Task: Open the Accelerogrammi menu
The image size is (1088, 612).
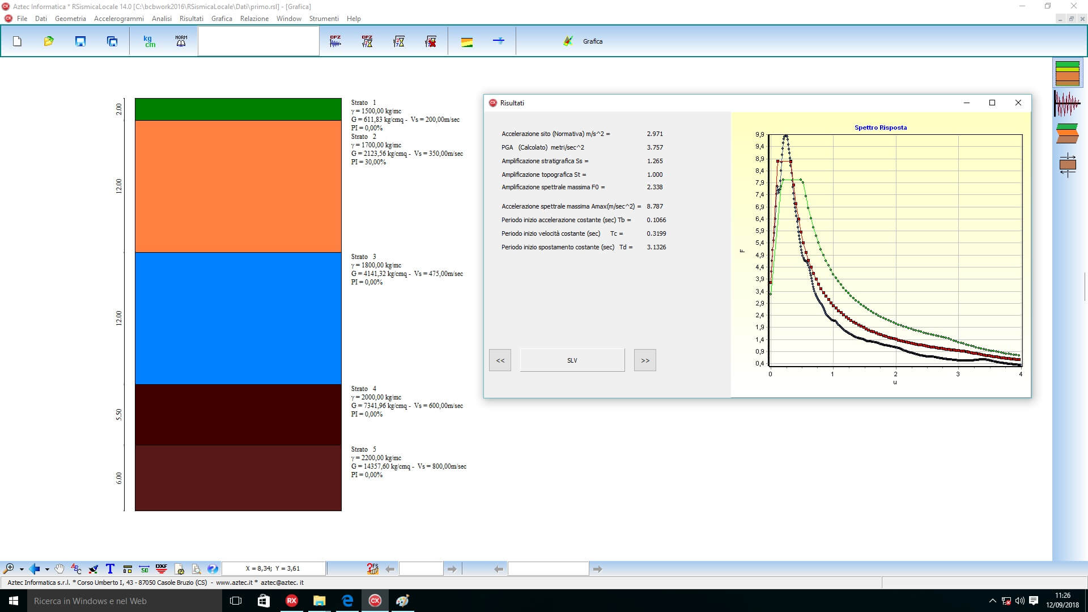Action: [118, 19]
